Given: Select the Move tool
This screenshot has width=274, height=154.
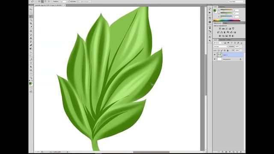Looking at the screenshot, I should click(x=31, y=9).
